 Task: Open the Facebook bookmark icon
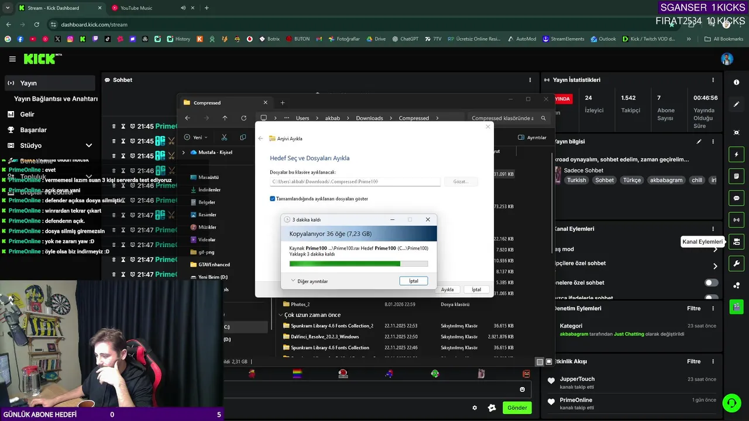20,39
